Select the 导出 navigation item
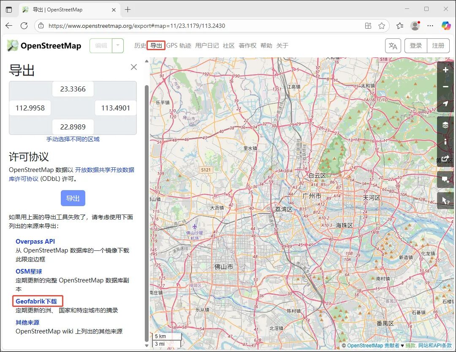This screenshot has height=352, width=456. click(156, 46)
